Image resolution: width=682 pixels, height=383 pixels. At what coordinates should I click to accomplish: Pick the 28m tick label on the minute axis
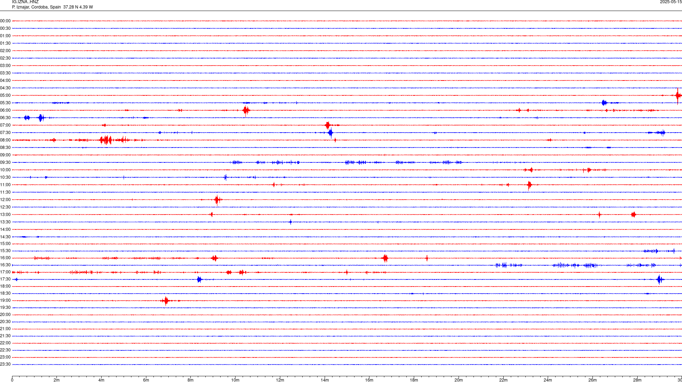[637, 380]
